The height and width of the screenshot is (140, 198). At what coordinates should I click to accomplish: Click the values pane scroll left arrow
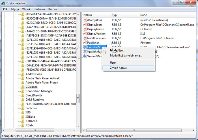click(x=84, y=130)
